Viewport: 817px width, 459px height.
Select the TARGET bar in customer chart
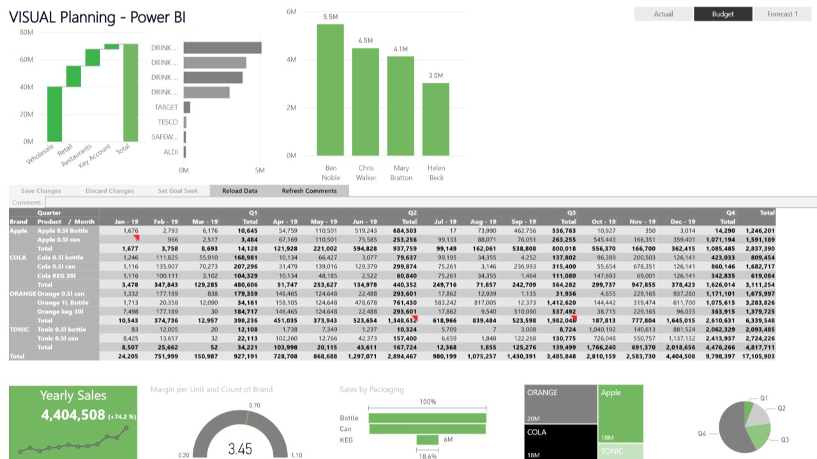pos(187,107)
